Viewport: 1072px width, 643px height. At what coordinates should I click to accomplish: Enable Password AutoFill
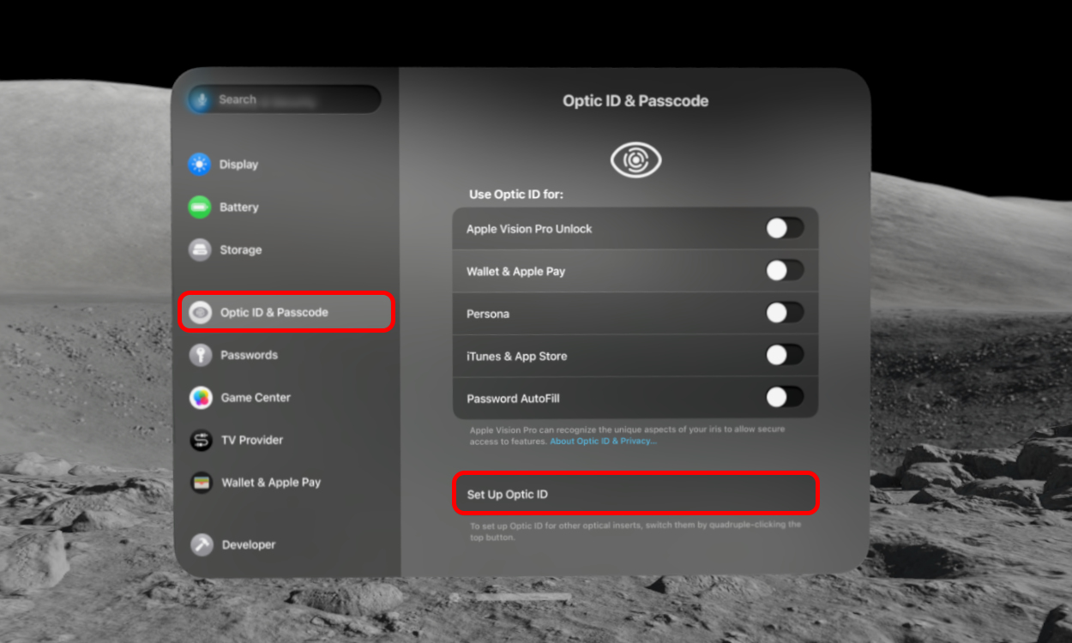click(783, 398)
